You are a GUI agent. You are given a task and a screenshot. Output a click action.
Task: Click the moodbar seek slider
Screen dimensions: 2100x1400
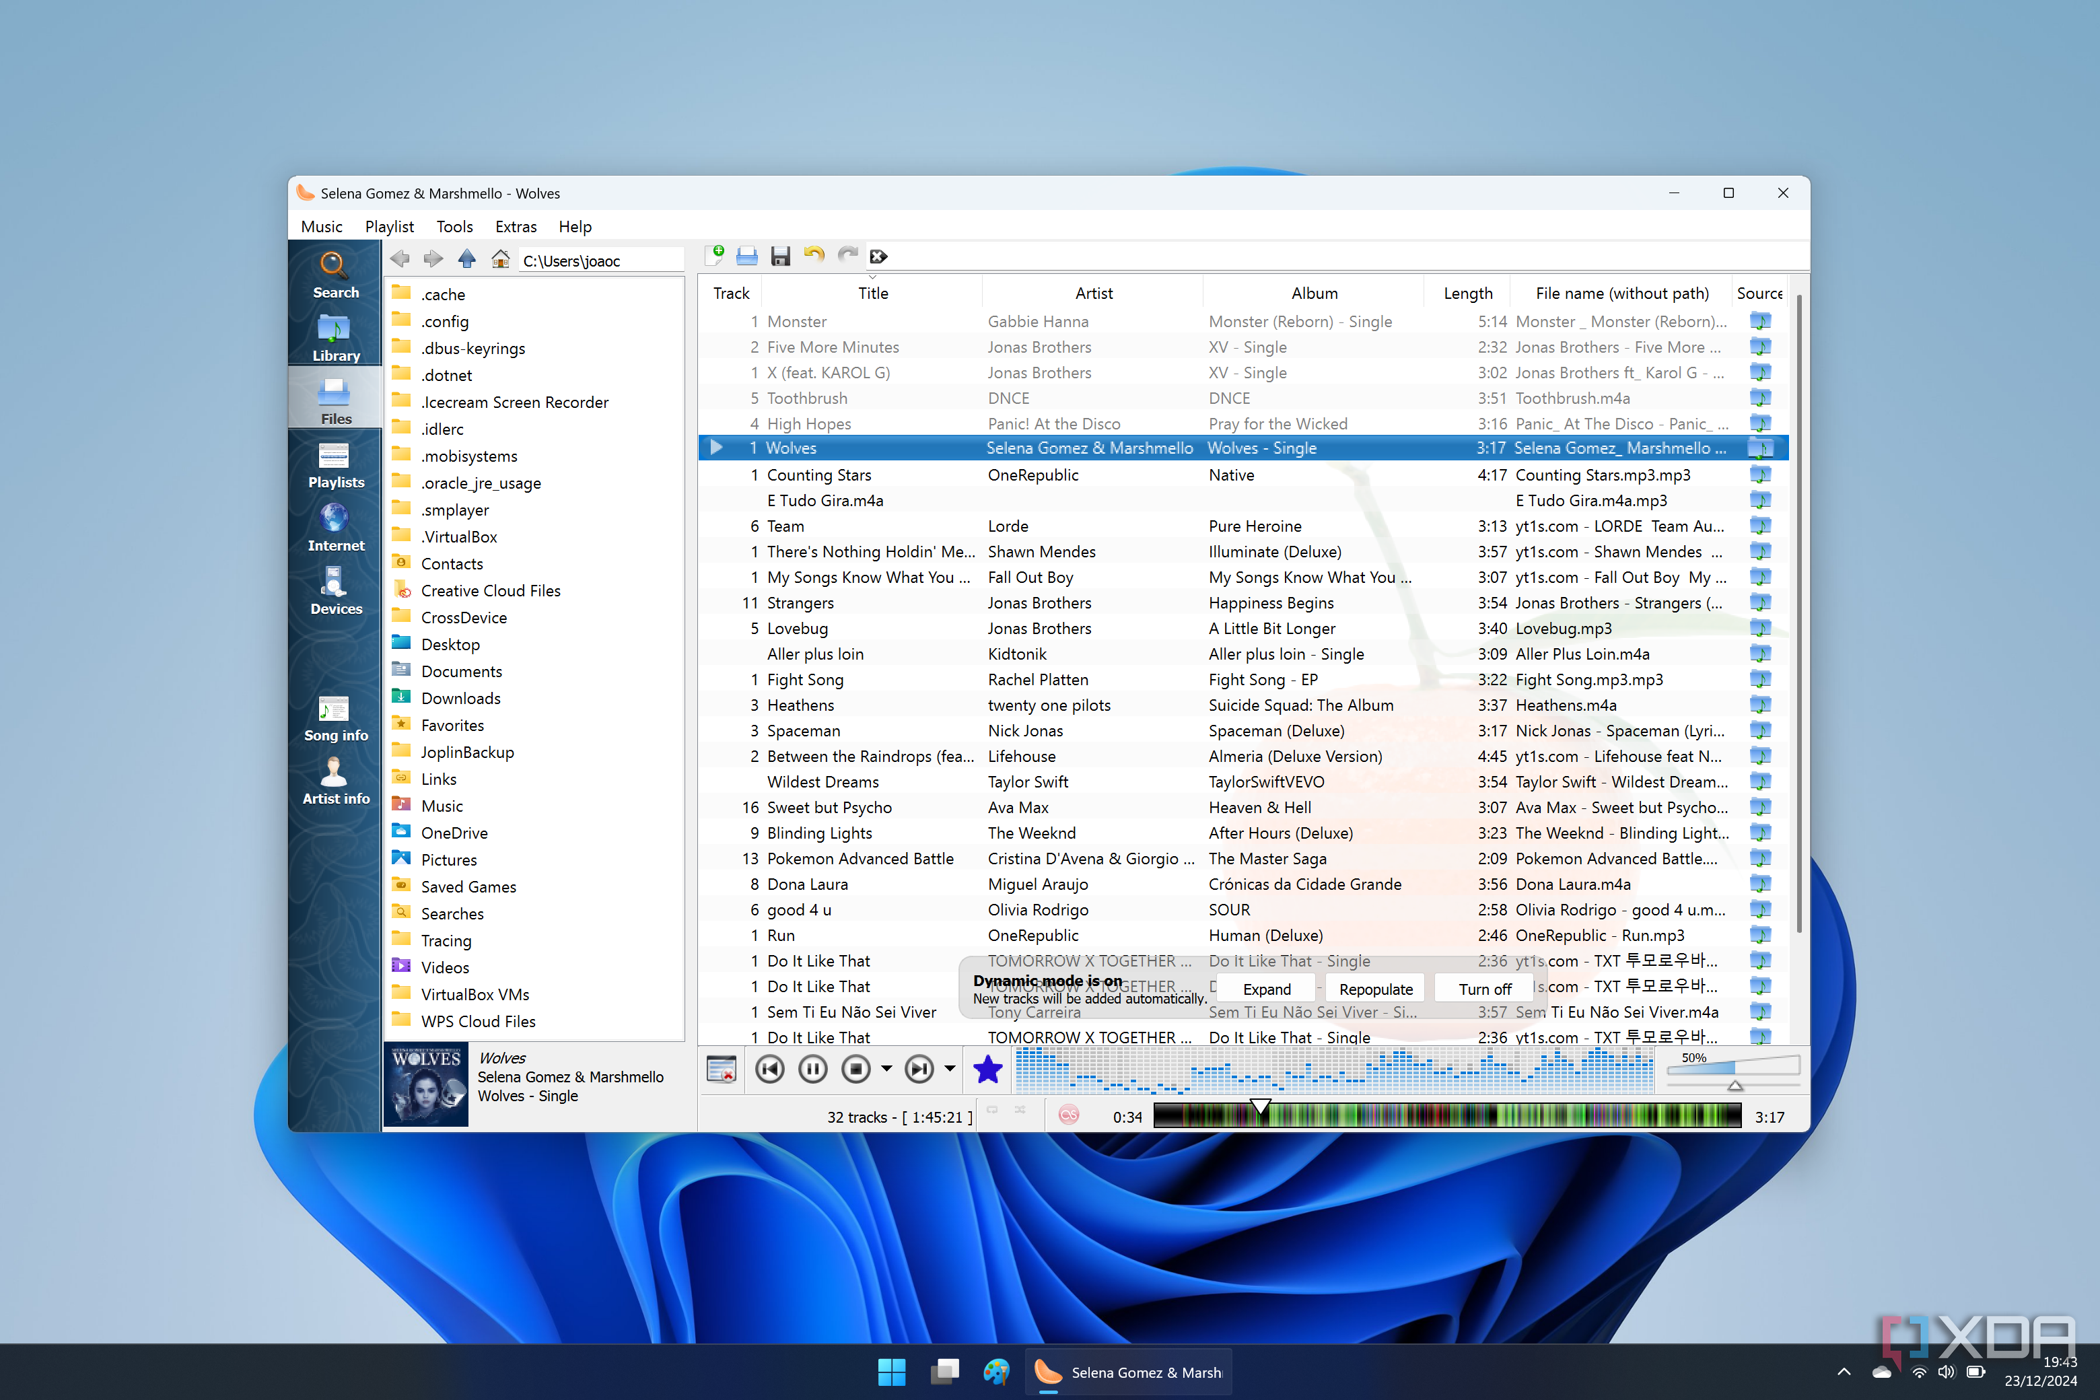[1447, 1116]
